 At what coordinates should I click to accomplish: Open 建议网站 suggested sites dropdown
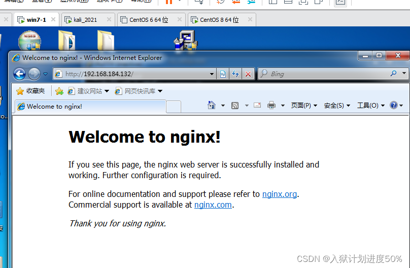point(88,91)
